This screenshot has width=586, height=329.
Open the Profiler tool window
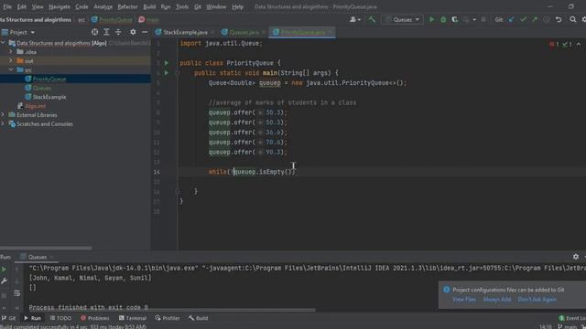point(168,318)
